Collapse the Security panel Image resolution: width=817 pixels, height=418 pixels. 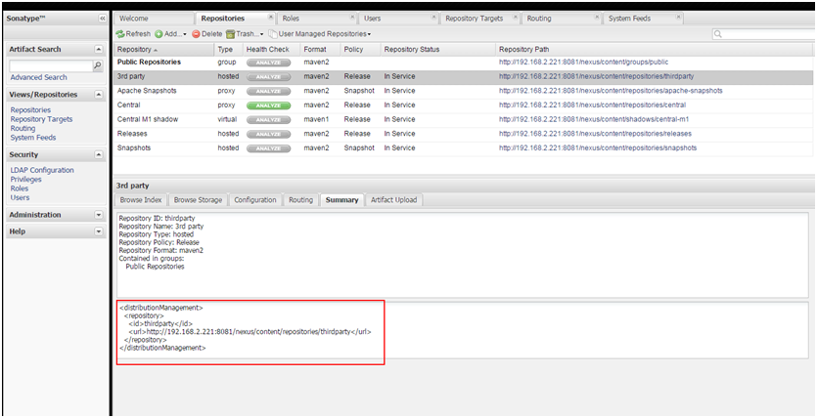[99, 154]
